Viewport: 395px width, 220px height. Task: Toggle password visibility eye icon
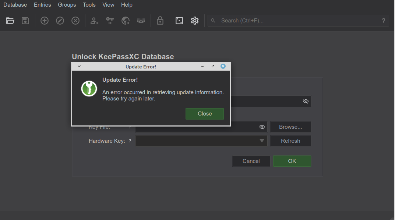click(x=306, y=101)
